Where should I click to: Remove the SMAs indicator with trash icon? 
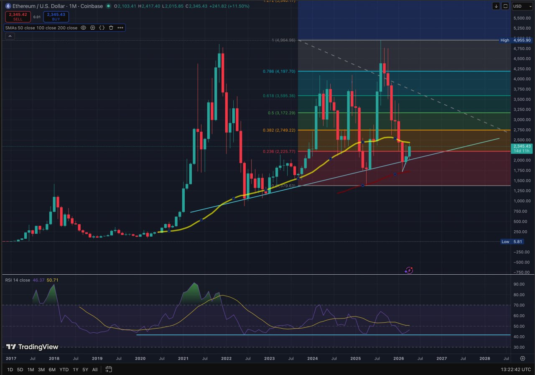(x=111, y=28)
